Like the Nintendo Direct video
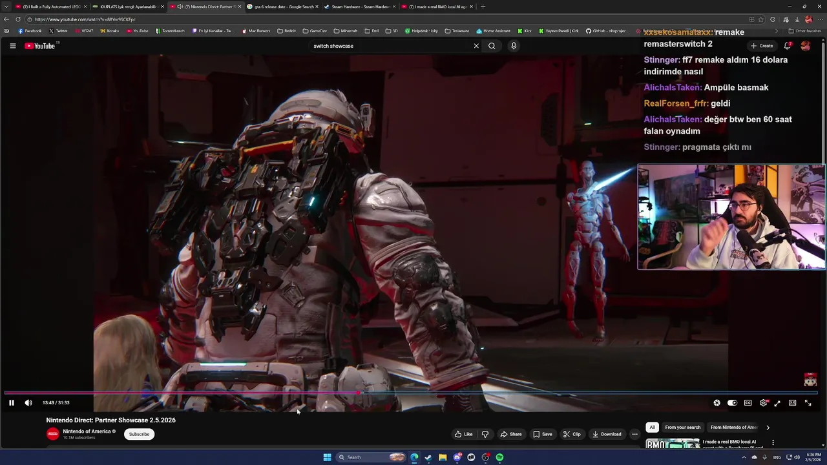This screenshot has height=465, width=827. click(x=464, y=434)
